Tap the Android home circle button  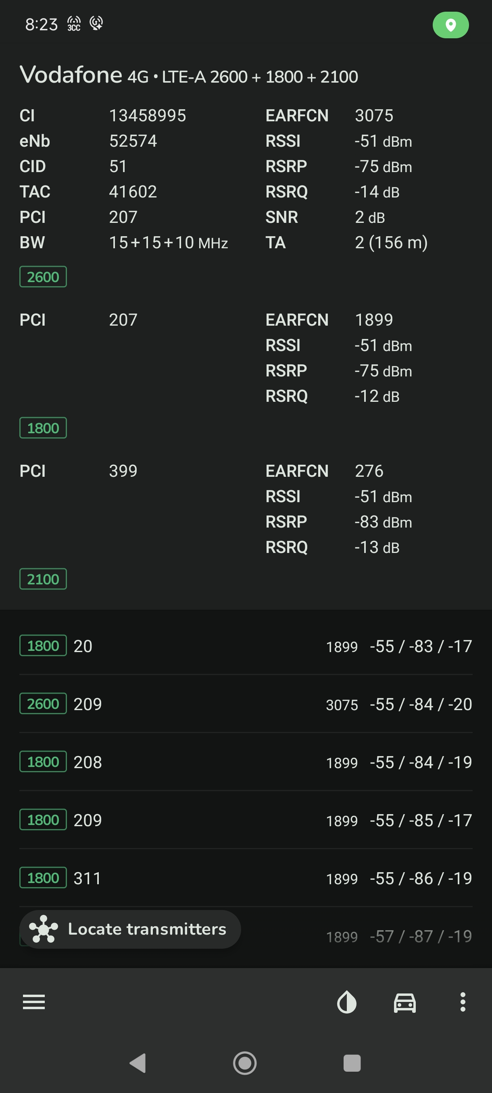245,1063
